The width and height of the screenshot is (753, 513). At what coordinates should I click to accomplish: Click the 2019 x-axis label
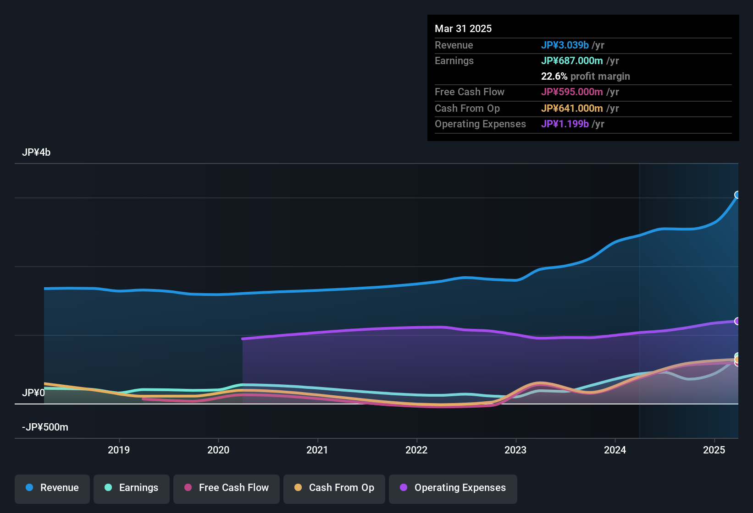click(x=119, y=450)
